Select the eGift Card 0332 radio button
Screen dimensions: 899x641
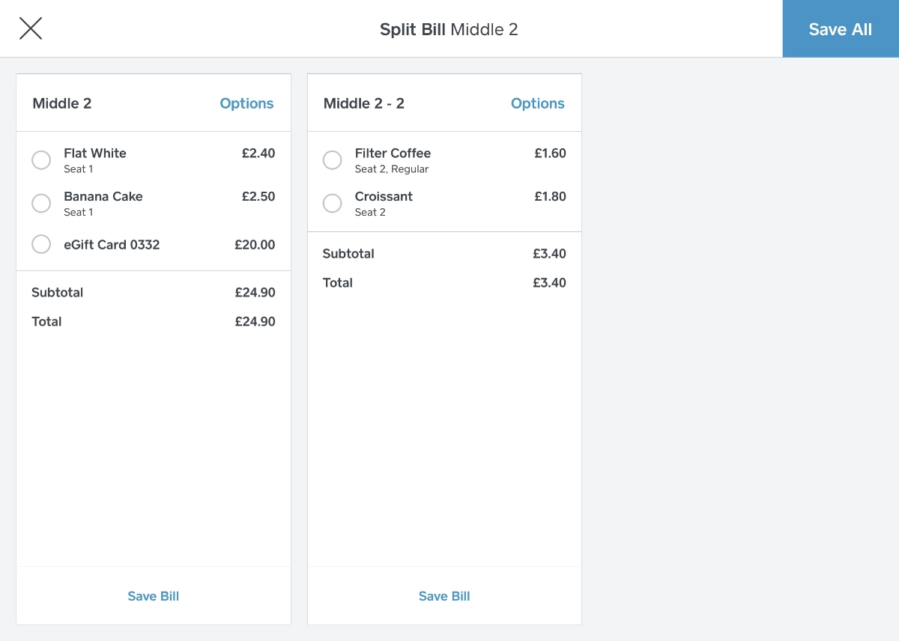tap(41, 244)
